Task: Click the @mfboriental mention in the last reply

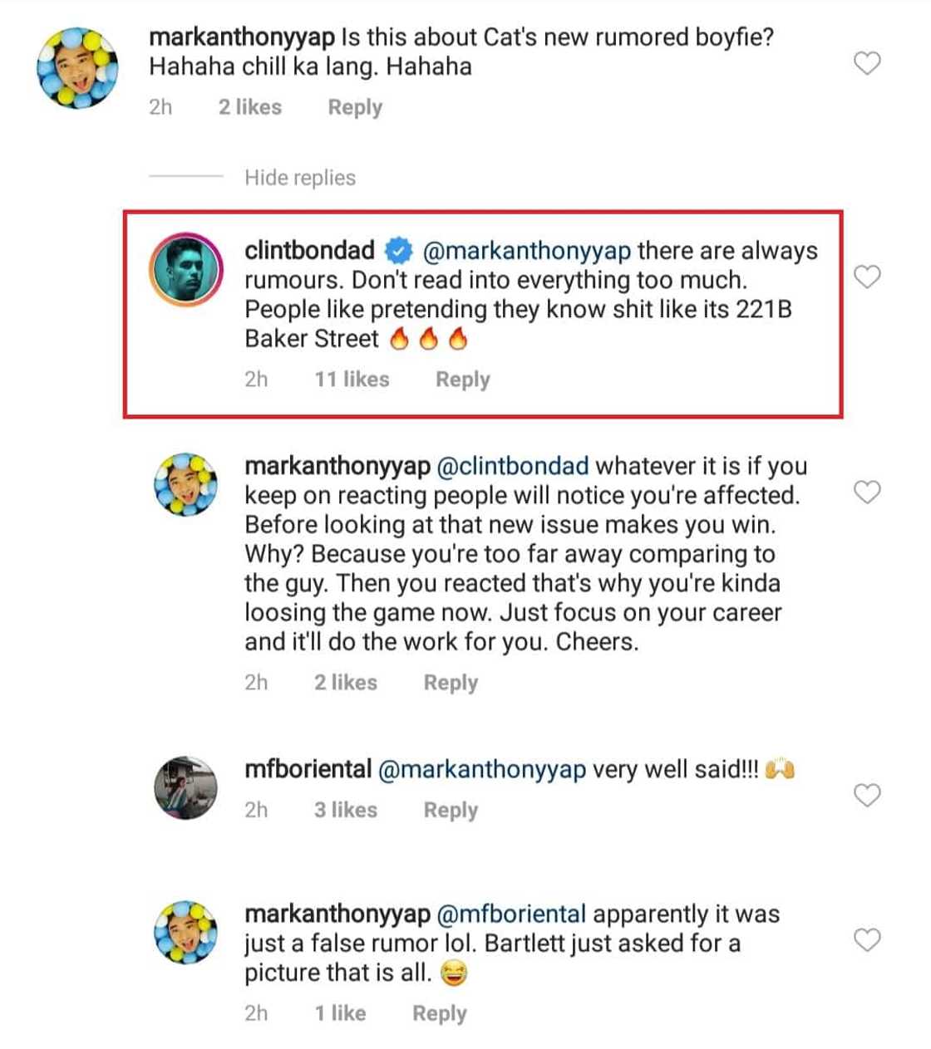Action: point(511,914)
